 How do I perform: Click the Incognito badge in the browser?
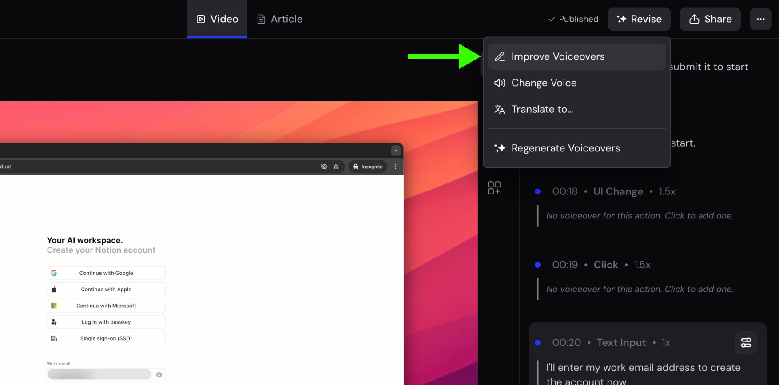(x=368, y=167)
